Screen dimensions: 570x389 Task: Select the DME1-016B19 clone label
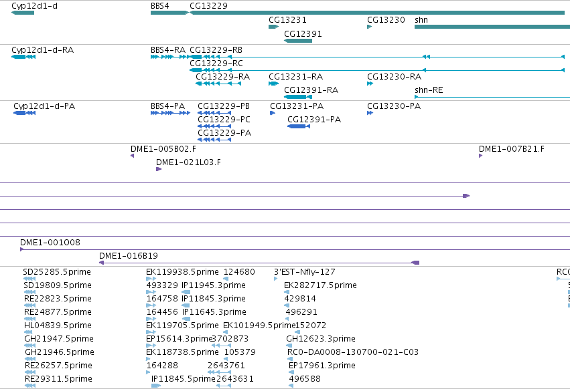(x=129, y=256)
